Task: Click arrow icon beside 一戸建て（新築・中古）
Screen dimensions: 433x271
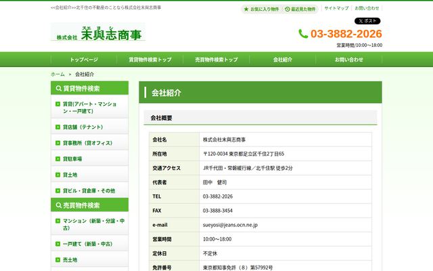Action: (58, 244)
